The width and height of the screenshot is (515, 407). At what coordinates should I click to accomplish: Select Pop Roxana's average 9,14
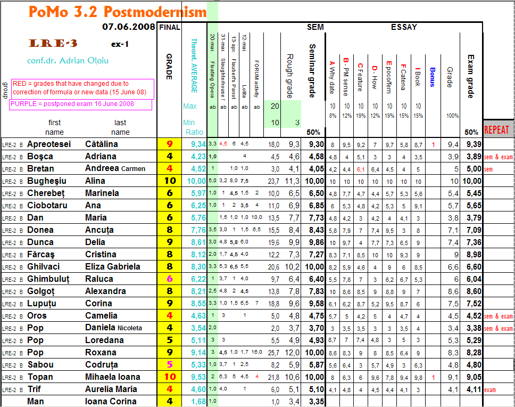[x=198, y=353]
